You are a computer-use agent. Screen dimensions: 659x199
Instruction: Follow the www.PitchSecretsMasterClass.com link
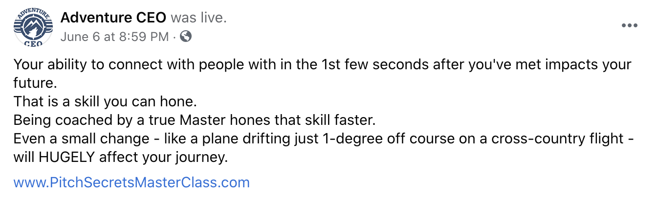[x=132, y=183]
